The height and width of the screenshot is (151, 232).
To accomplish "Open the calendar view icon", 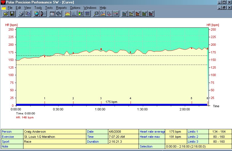I will tap(52, 14).
